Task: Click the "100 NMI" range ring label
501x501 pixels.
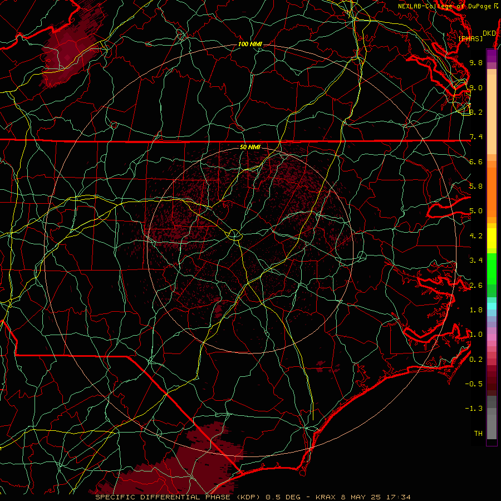Action: click(250, 44)
